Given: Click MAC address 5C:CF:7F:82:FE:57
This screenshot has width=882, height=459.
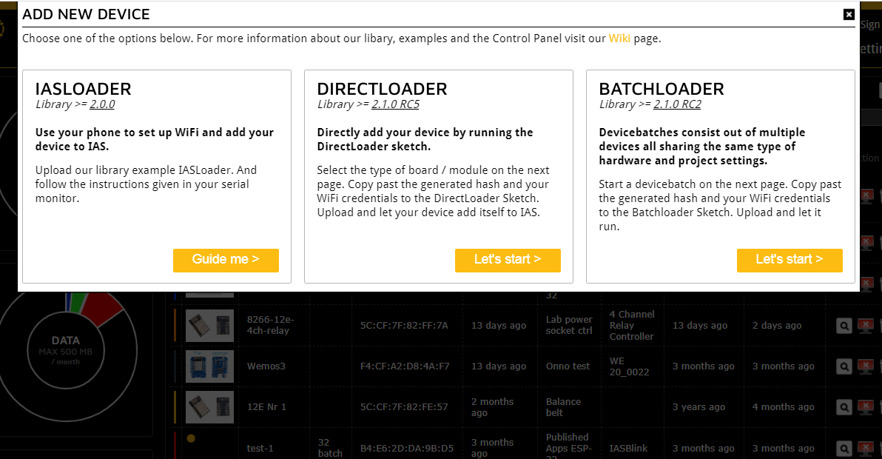Looking at the screenshot, I should pyautogui.click(x=404, y=406).
